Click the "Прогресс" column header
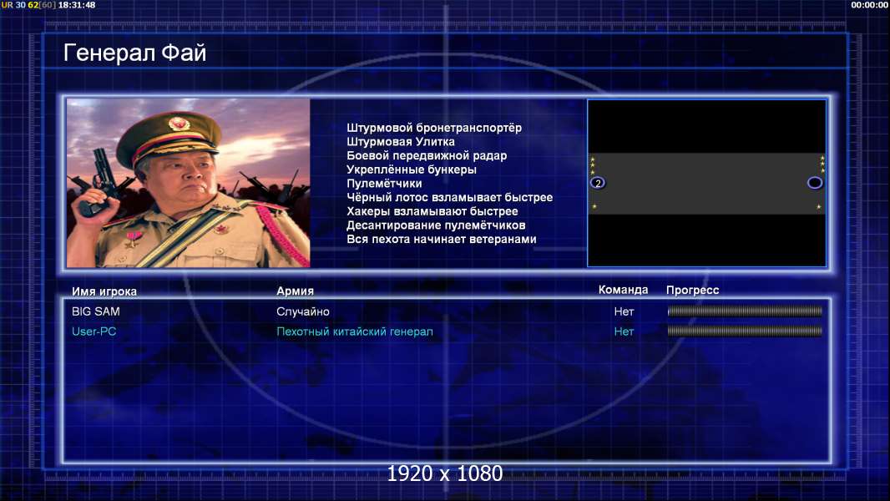The height and width of the screenshot is (501, 890). tap(692, 290)
